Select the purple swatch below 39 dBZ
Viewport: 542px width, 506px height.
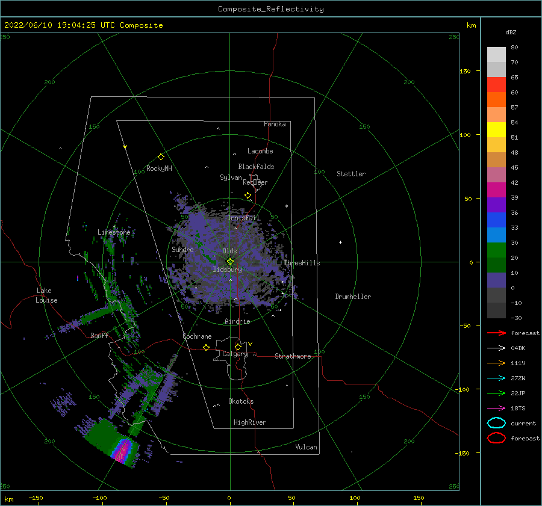(496, 205)
